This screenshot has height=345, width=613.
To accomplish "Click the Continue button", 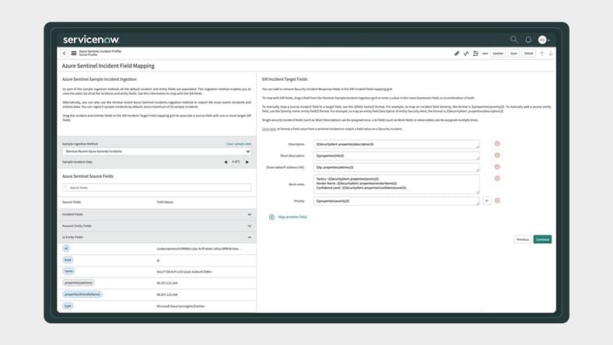I will (542, 239).
